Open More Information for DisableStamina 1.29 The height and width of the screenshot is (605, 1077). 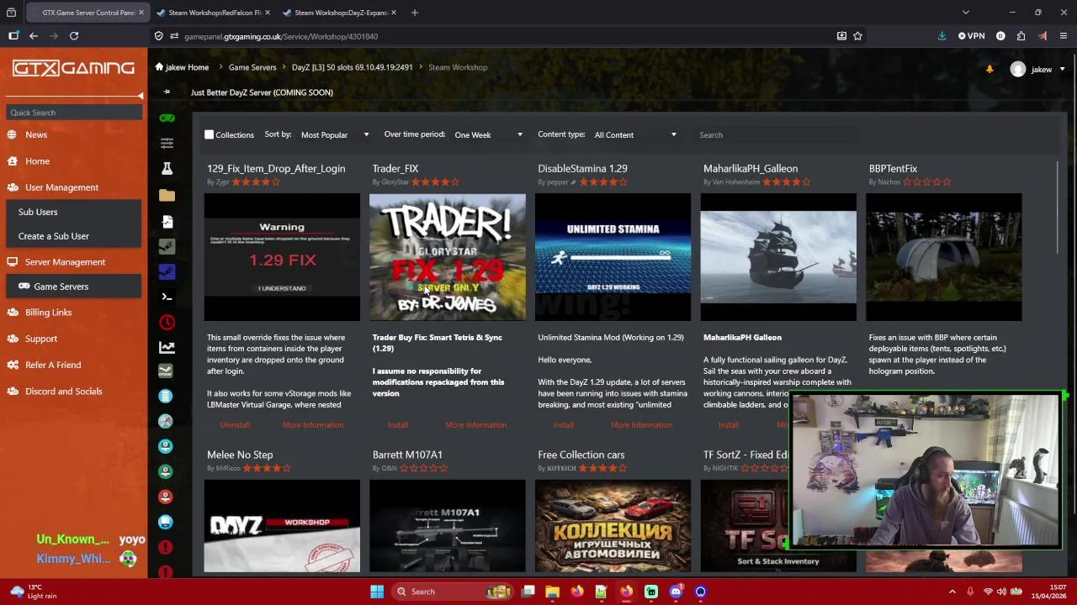tap(641, 425)
